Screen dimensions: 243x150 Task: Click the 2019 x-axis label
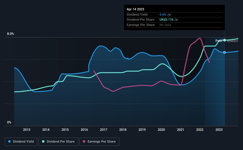tap(142, 130)
